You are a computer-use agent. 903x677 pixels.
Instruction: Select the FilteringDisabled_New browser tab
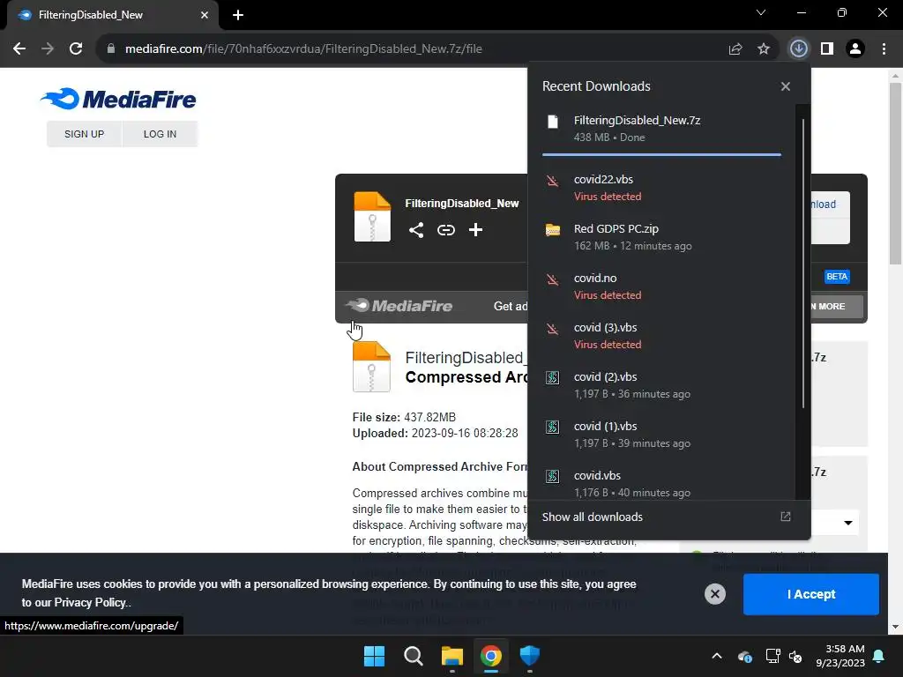[x=112, y=15]
